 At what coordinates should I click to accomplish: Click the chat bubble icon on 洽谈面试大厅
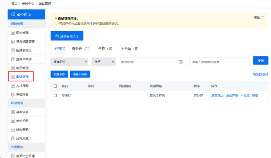(57, 36)
